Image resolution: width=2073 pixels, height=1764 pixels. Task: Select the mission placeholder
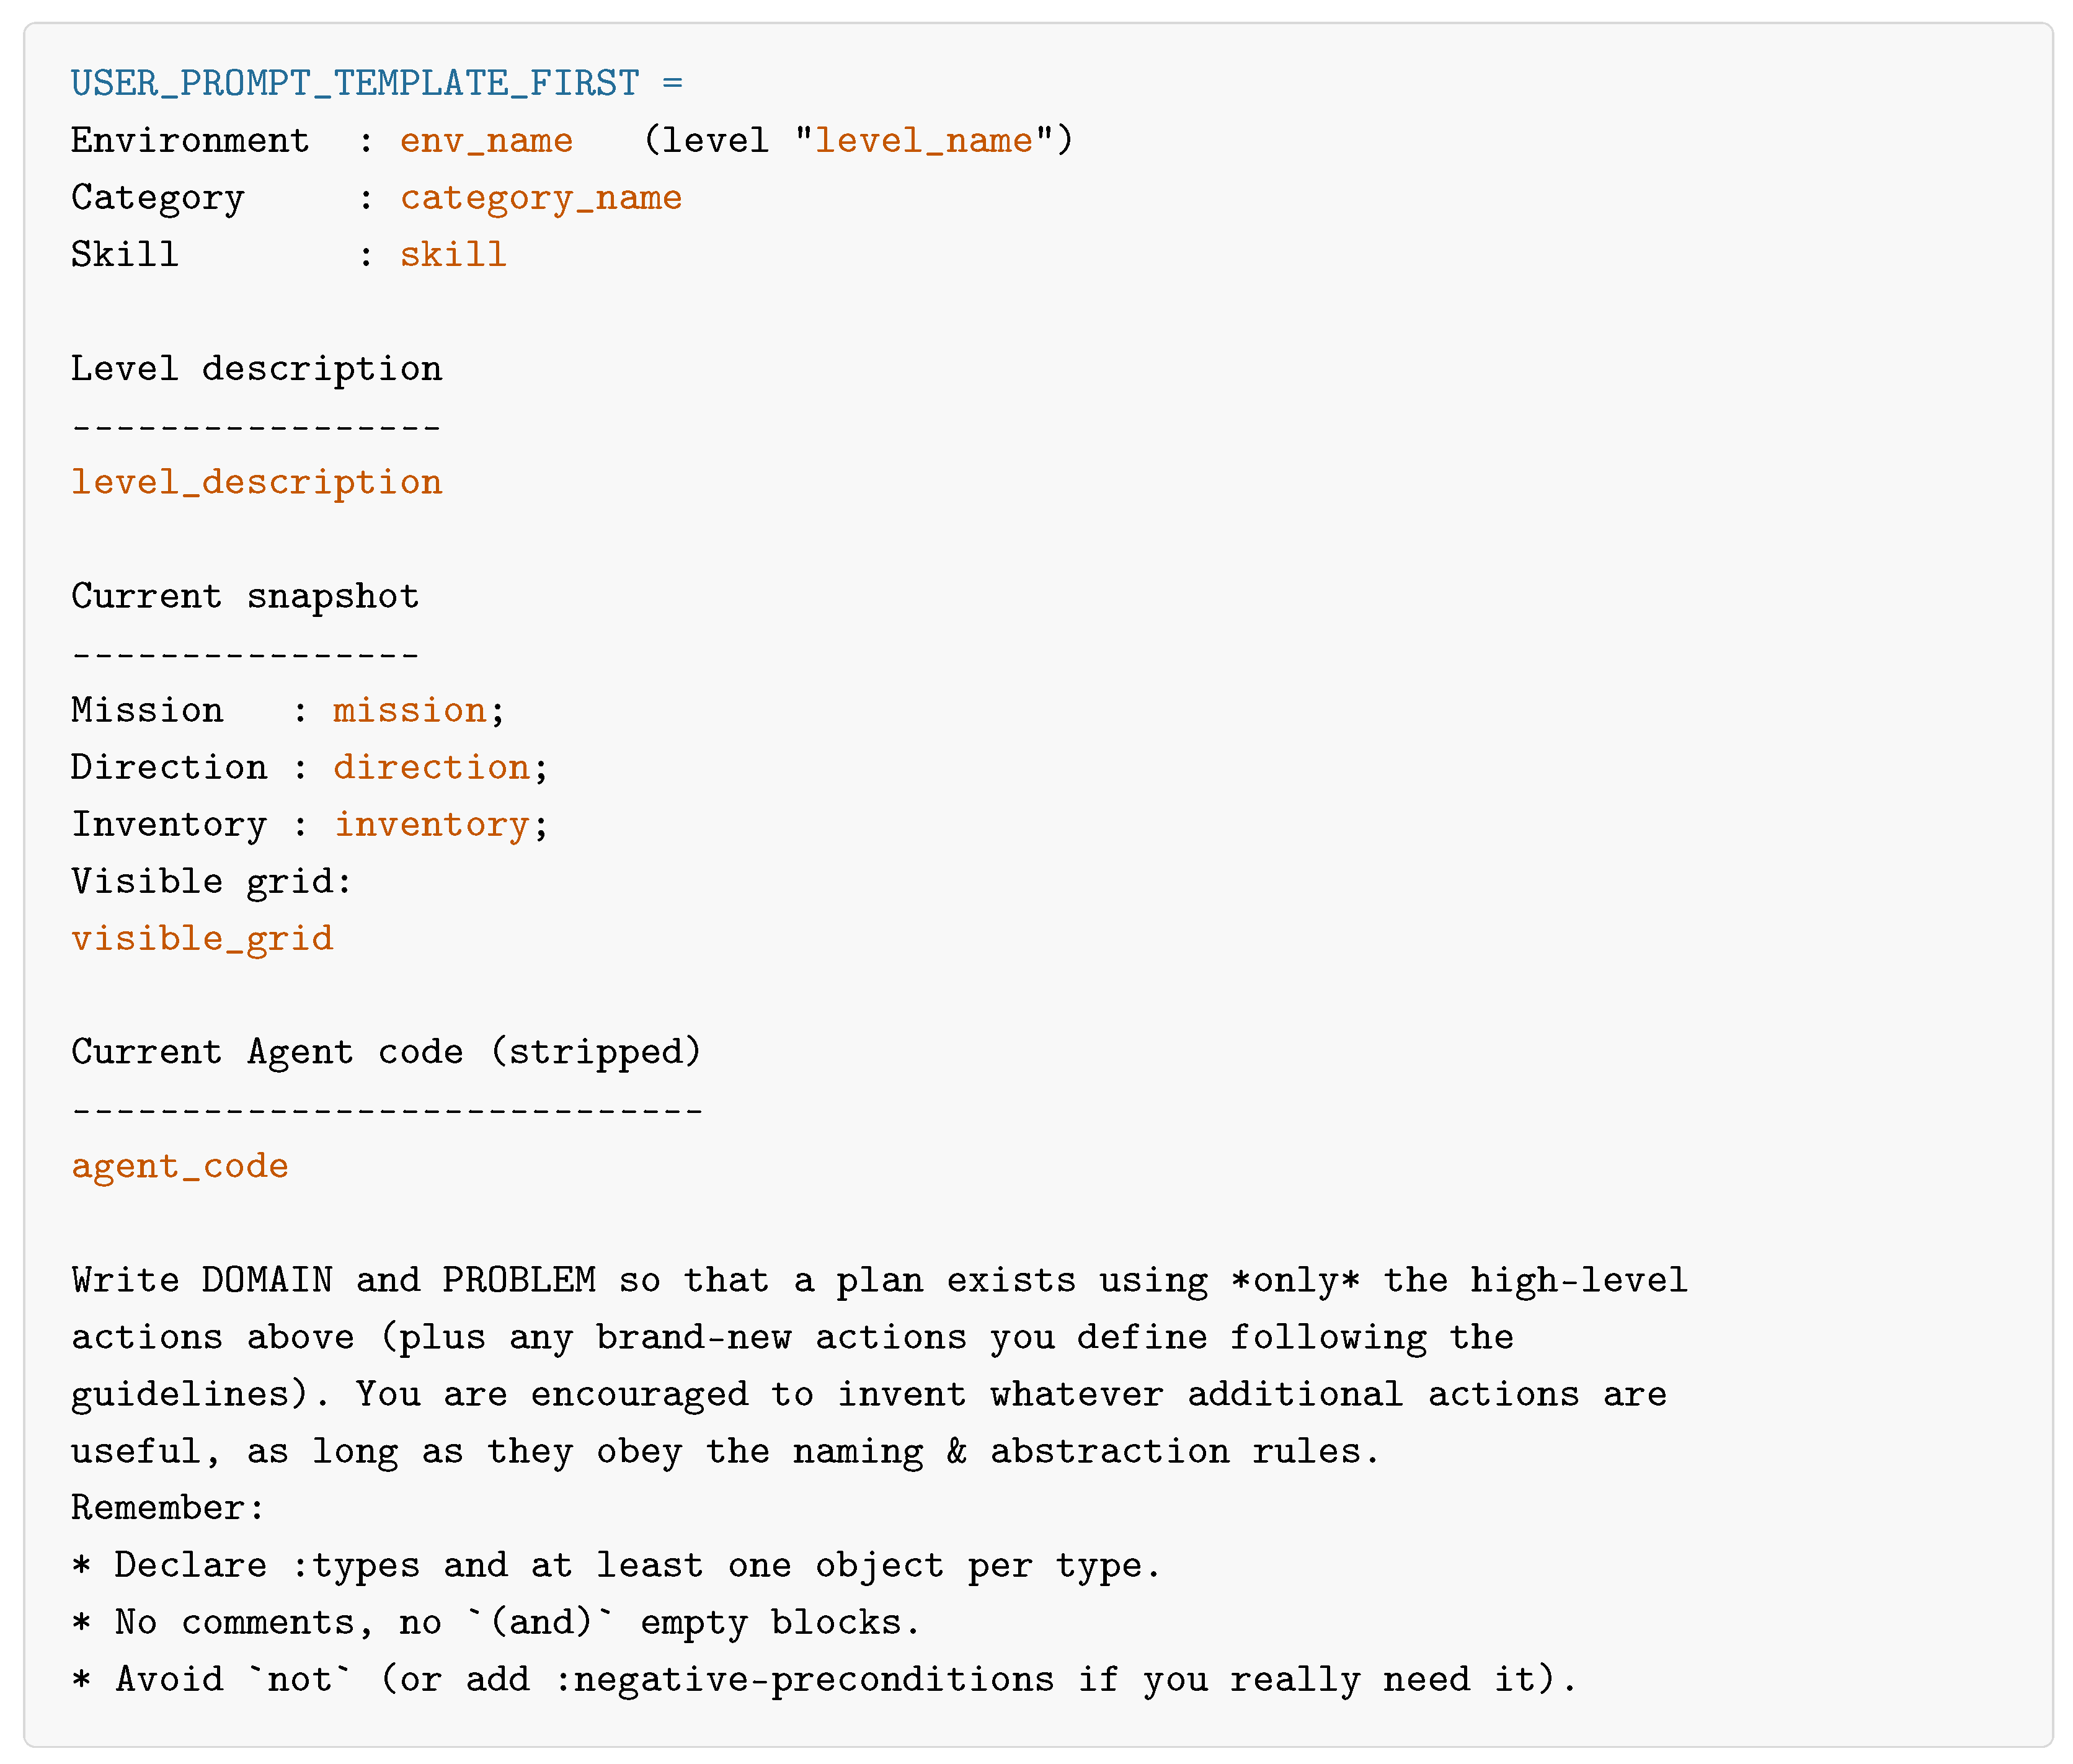[410, 710]
